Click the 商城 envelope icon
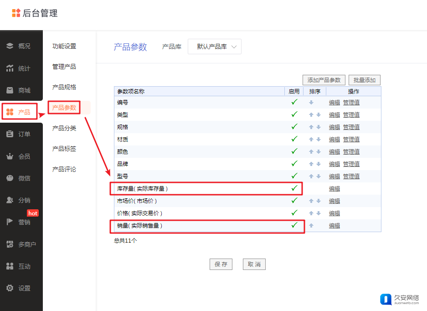Screen dimensions: 427x311 [10, 90]
